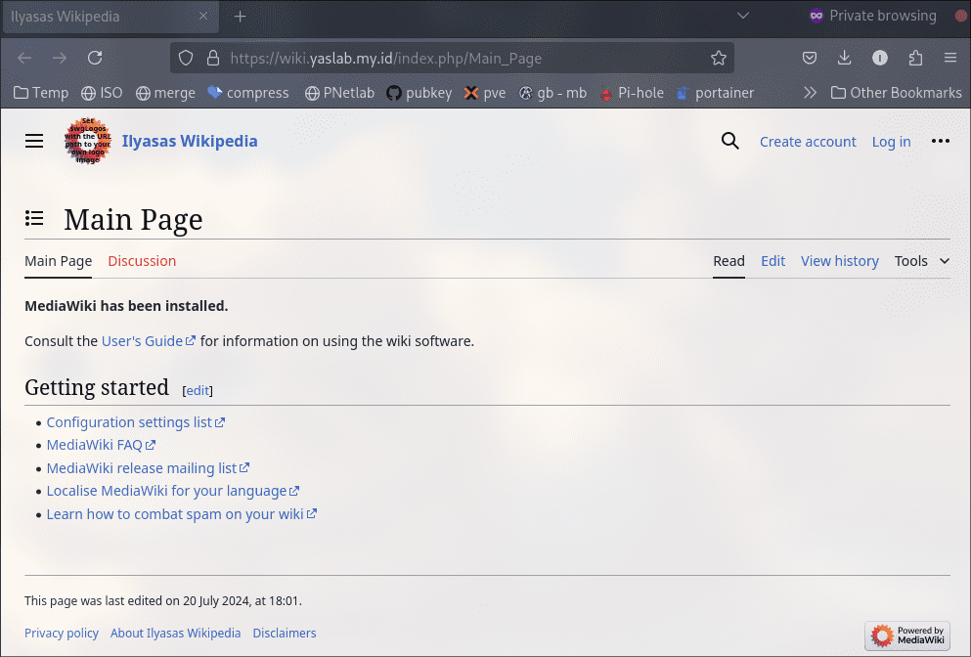
Task: Open the ISO bookmark
Action: (102, 93)
